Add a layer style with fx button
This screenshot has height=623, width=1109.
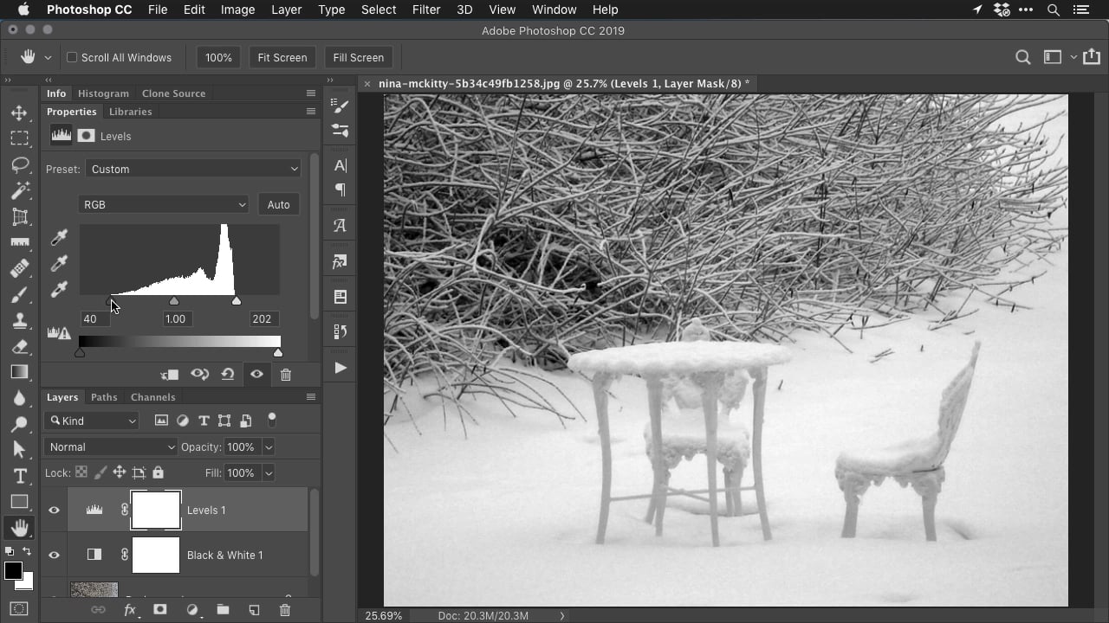click(x=130, y=610)
